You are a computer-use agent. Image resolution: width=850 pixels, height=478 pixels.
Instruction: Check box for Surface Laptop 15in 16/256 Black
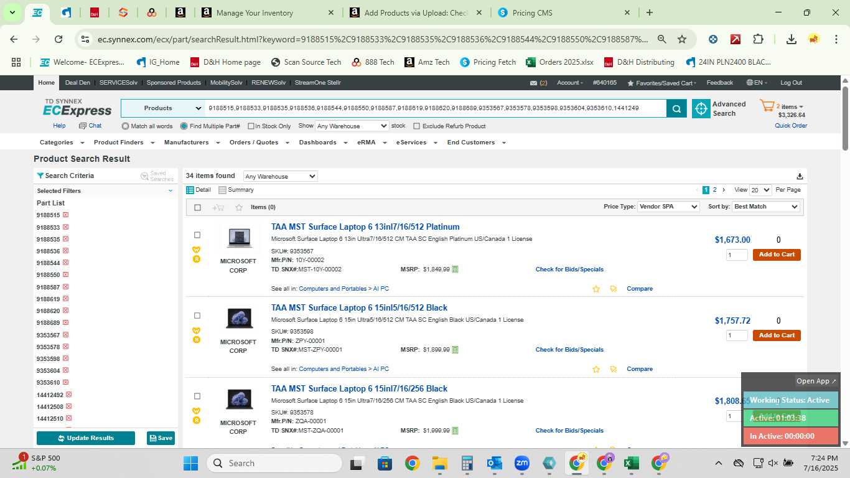tap(197, 396)
